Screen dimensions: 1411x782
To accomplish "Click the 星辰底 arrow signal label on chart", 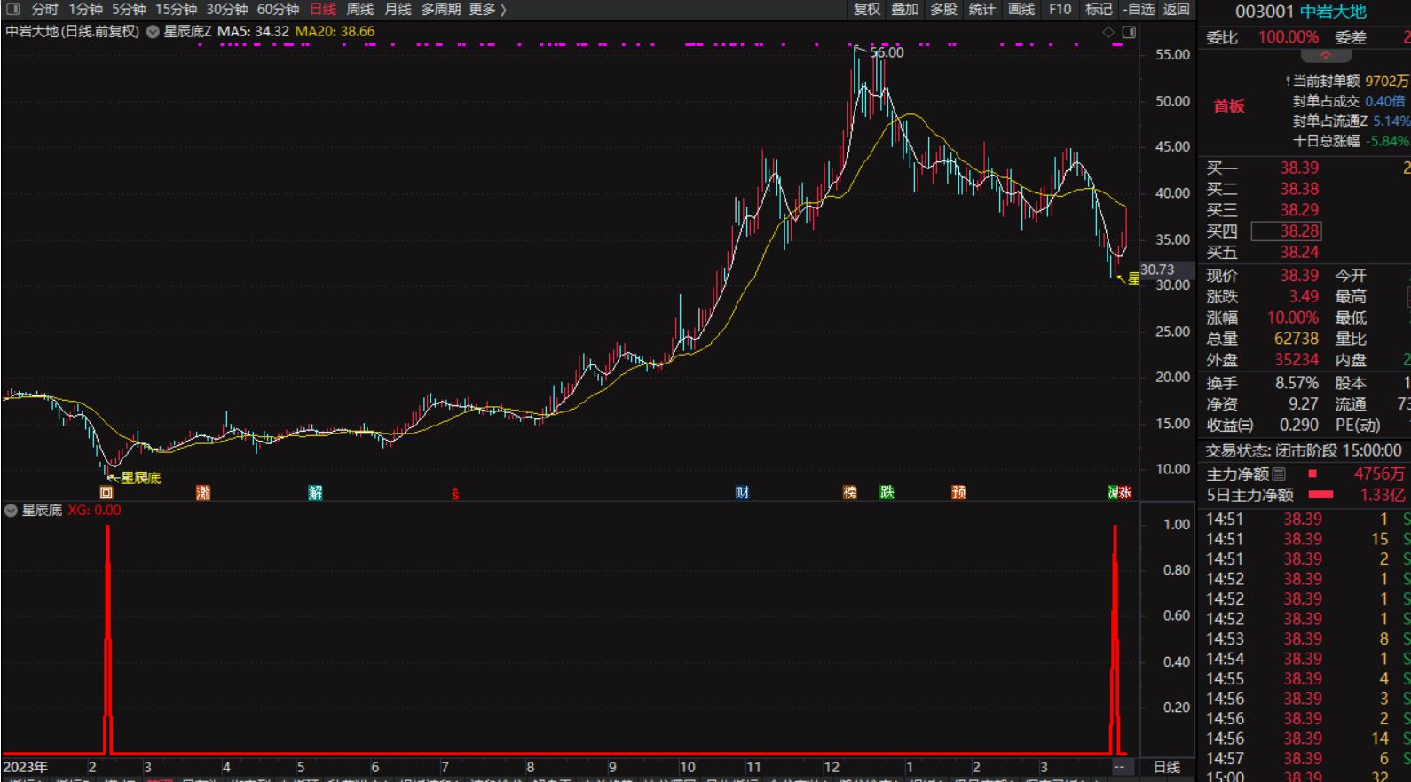I will 140,478.
